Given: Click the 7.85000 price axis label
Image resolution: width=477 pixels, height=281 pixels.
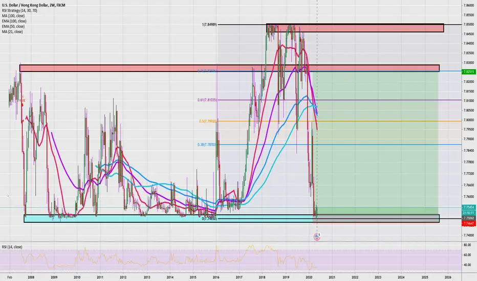Looking at the screenshot, I should (469, 25).
